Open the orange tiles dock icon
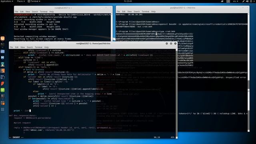Screen dimensions: 256x144 (3, 103)
